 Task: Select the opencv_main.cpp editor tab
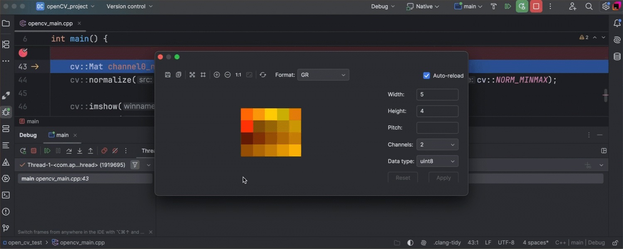pyautogui.click(x=50, y=23)
